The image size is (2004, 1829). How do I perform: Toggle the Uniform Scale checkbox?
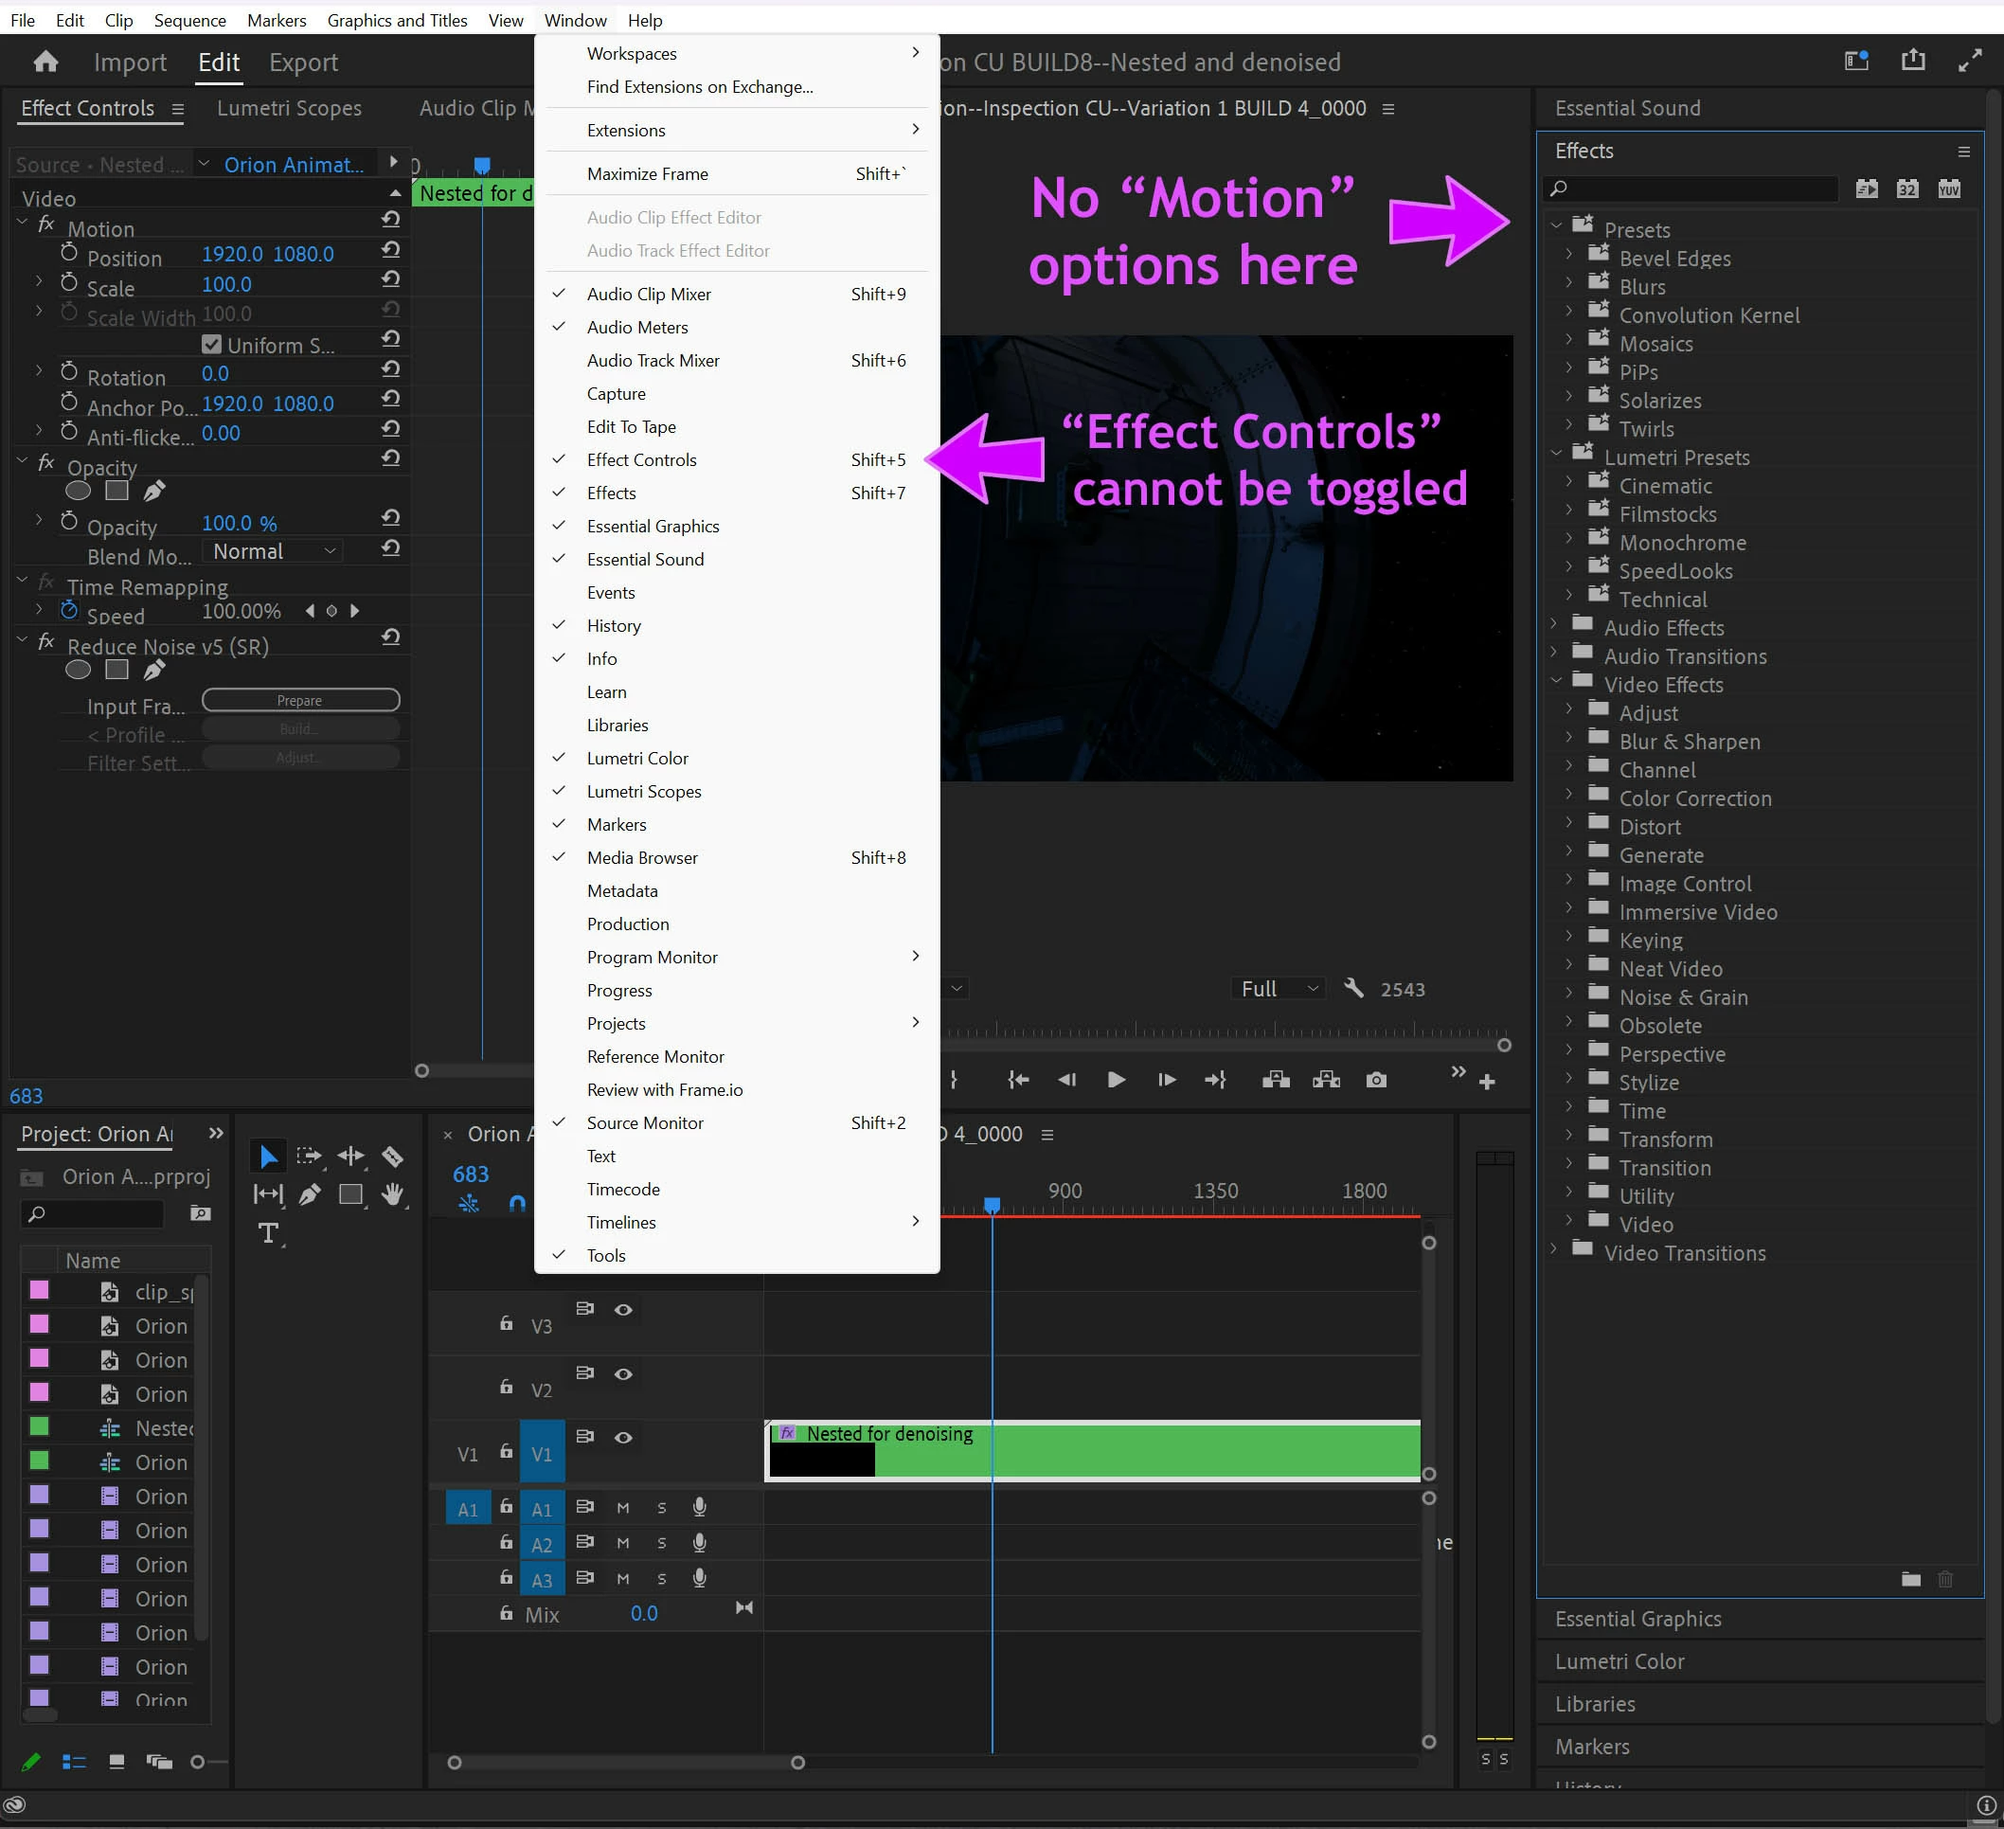pyautogui.click(x=211, y=344)
